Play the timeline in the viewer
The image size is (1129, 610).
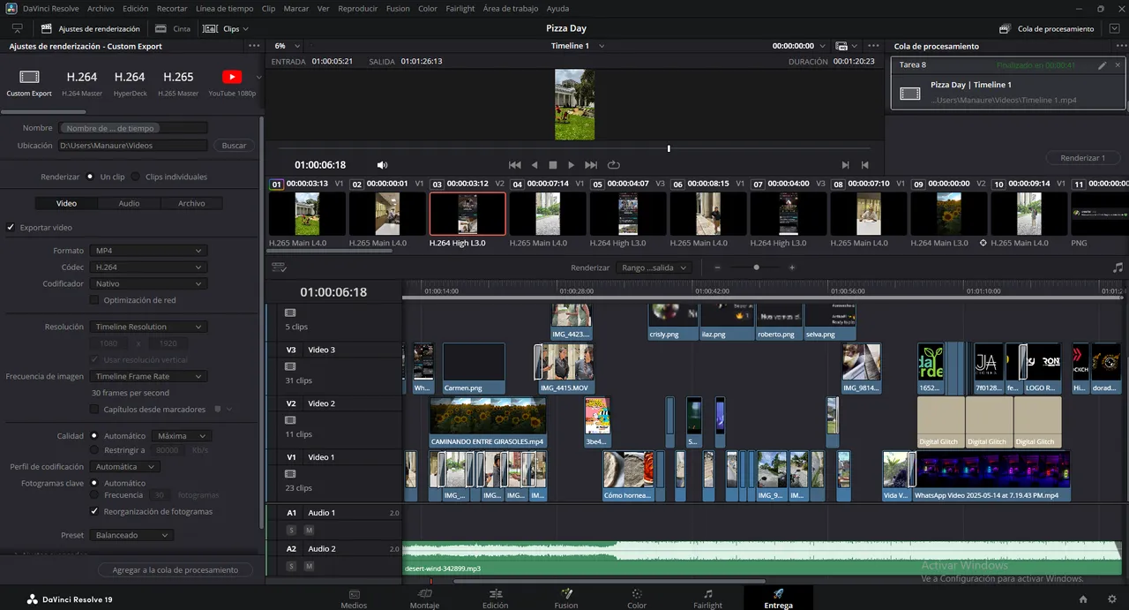coord(572,165)
